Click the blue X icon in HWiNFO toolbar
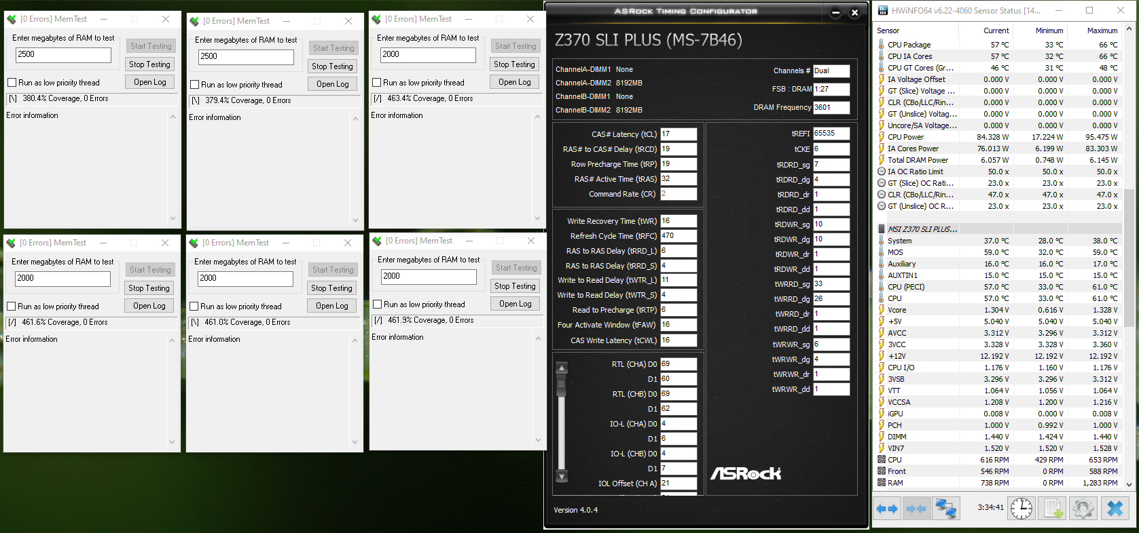Viewport: 1139px width, 533px height. pos(1115,508)
